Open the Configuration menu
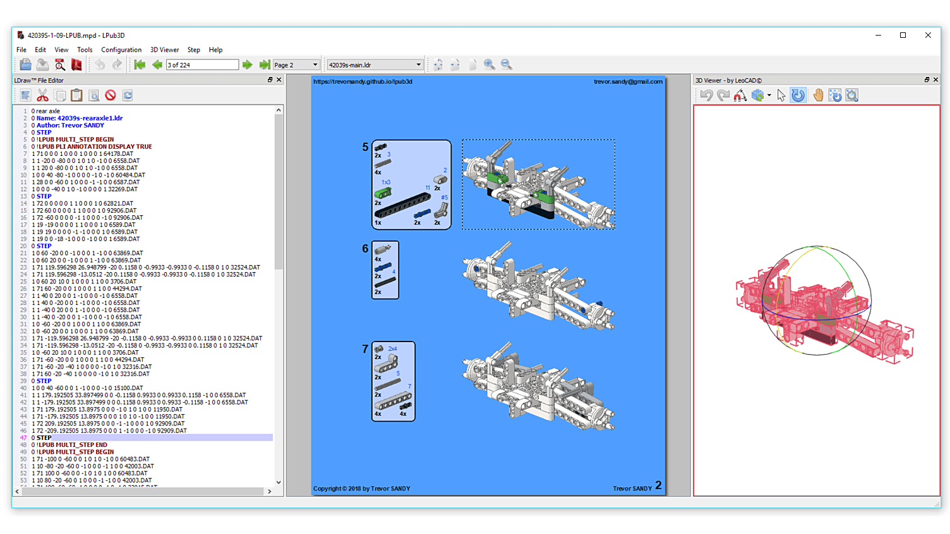This screenshot has height=534, width=950. coord(121,50)
